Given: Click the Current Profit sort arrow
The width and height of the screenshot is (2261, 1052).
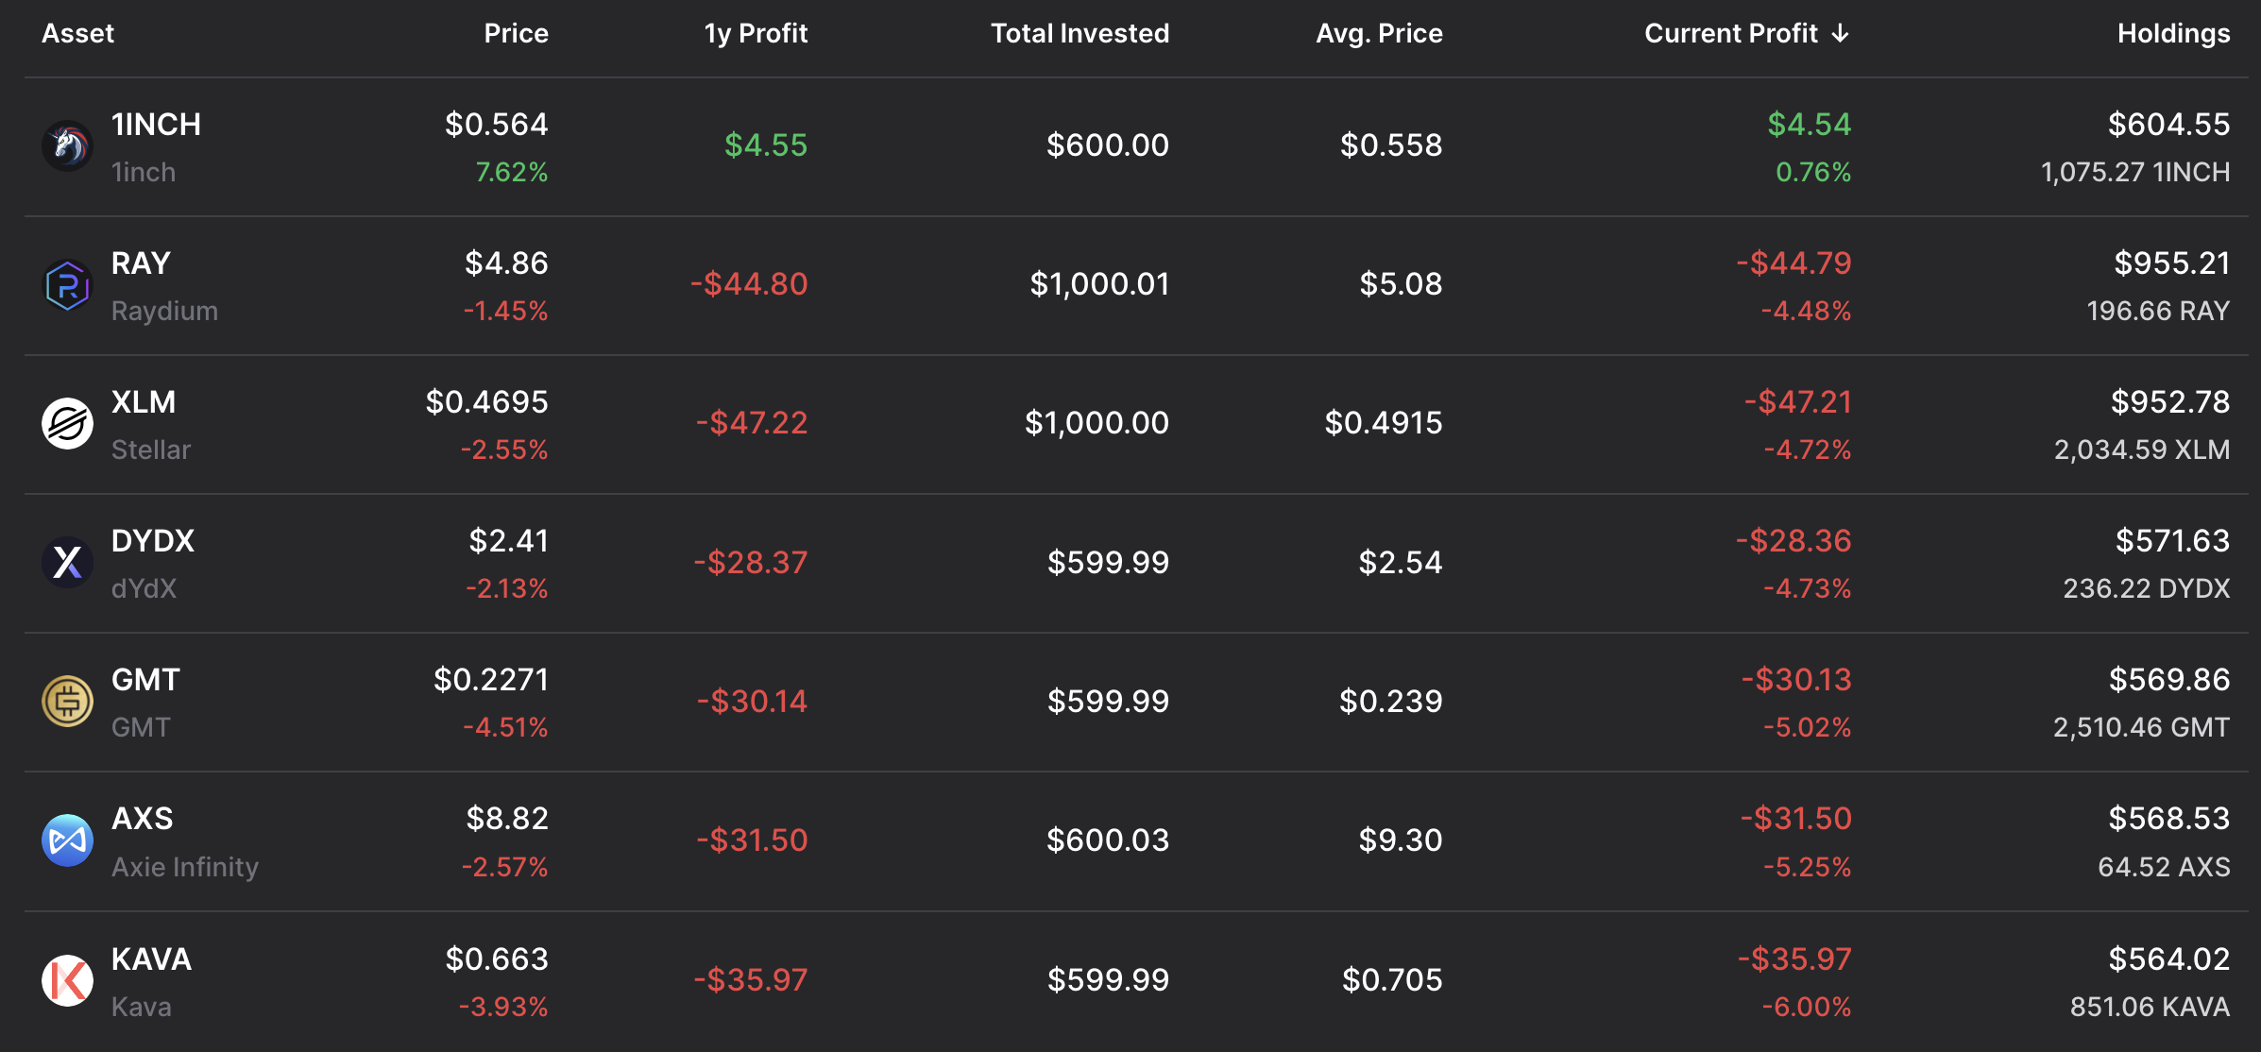Looking at the screenshot, I should [1840, 34].
